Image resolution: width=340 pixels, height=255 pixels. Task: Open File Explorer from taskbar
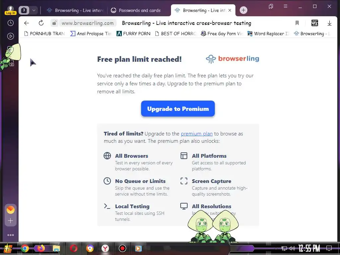tap(56, 248)
